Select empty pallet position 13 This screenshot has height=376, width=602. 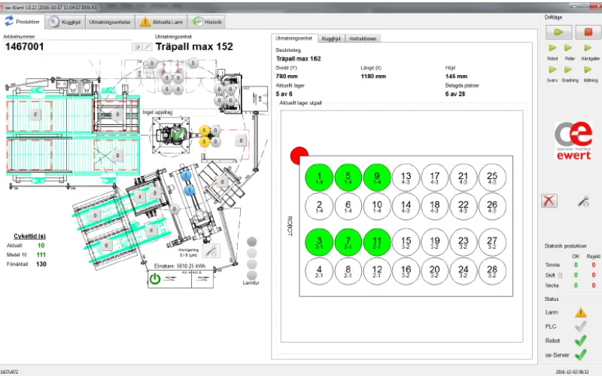[x=405, y=177]
